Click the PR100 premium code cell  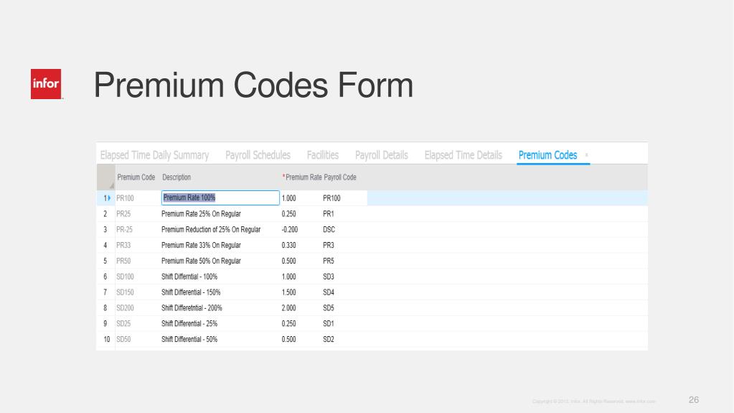coord(125,198)
